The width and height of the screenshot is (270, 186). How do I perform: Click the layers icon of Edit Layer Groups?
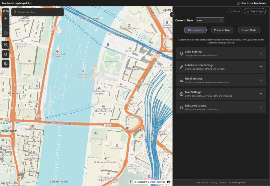tap(181, 107)
